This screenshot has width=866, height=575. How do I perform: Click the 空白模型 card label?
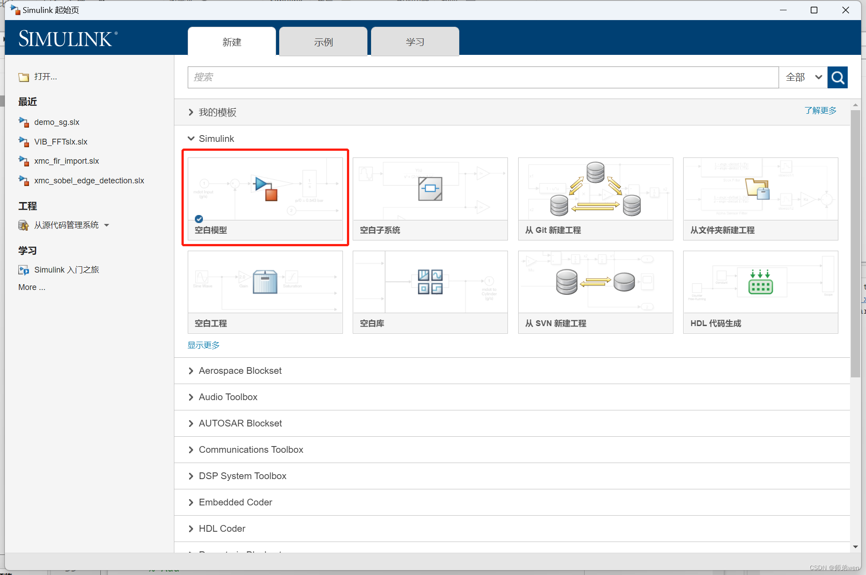(x=211, y=230)
